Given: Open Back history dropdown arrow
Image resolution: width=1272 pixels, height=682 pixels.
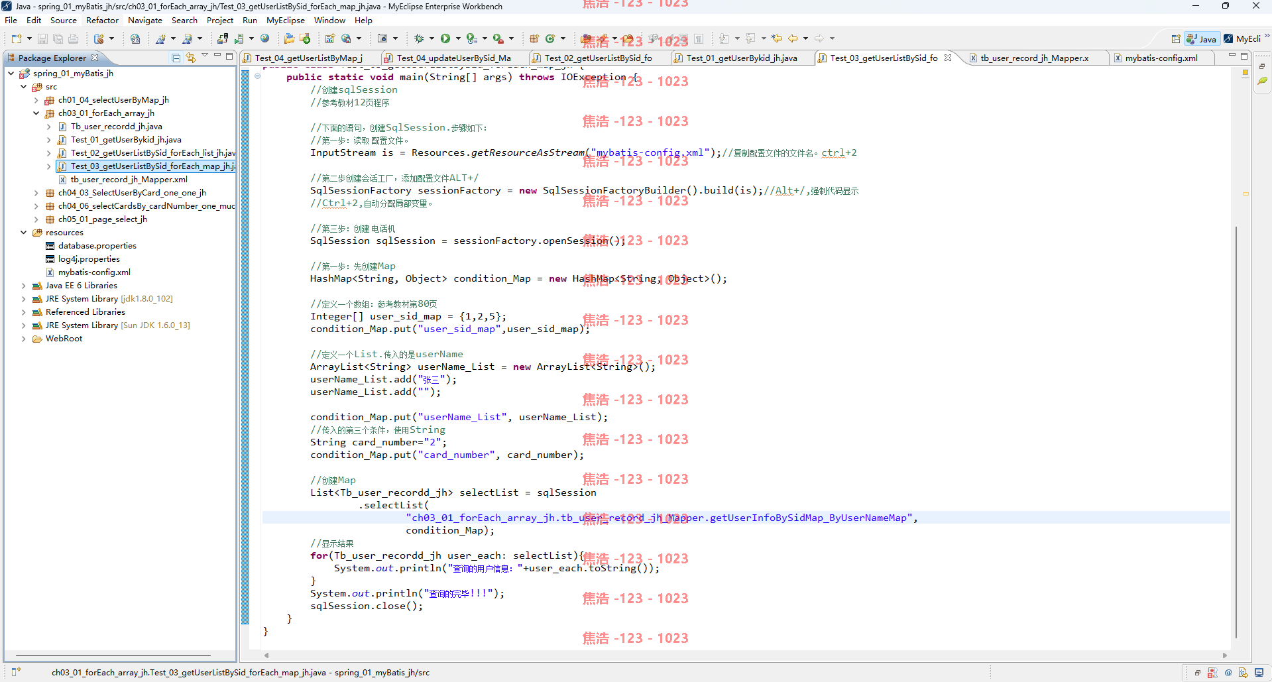Looking at the screenshot, I should tap(805, 38).
